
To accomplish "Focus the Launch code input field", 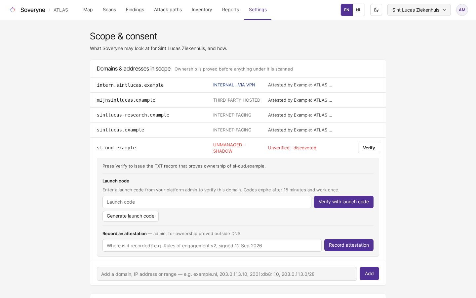I will (207, 202).
